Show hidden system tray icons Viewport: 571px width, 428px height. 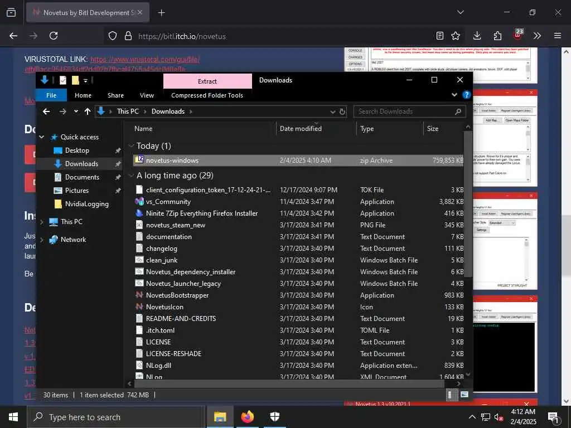point(472,417)
